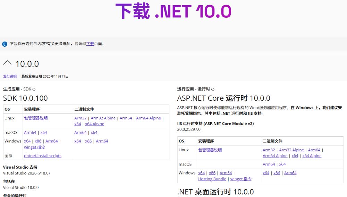Click the .NET 桌面运行时 10.0.0 heading
This screenshot has width=347, height=197.
tap(215, 192)
